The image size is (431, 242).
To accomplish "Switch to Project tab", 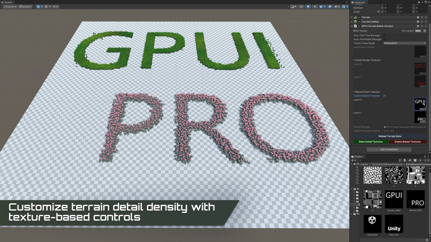I will [357, 156].
